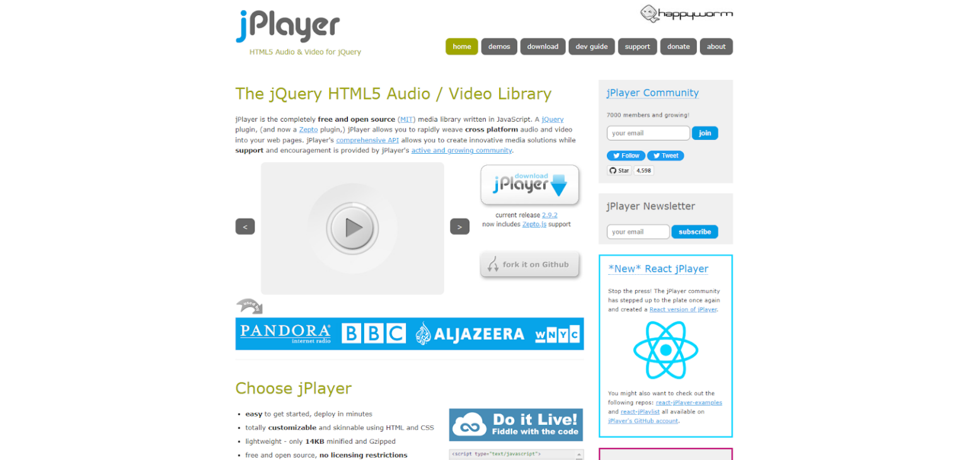Follow jPlayer on Twitter
This screenshot has height=460, width=968.
625,156
